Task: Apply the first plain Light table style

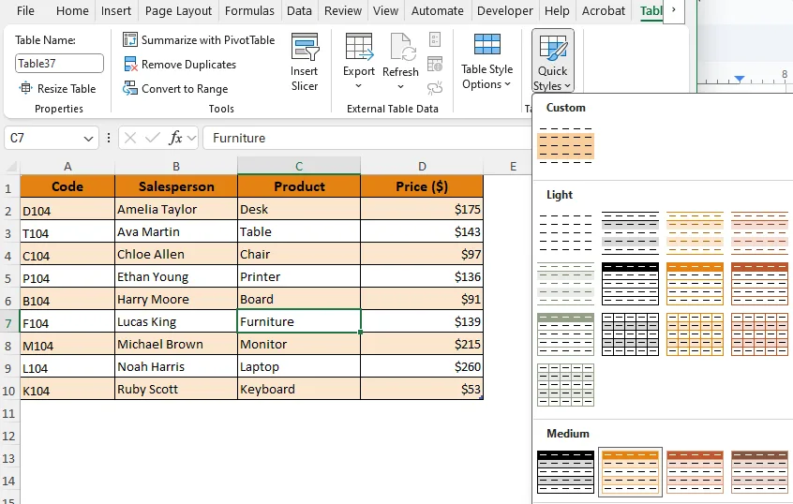Action: [565, 233]
